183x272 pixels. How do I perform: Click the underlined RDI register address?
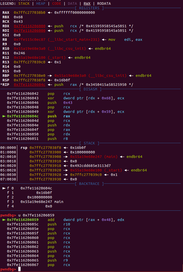(30, 31)
